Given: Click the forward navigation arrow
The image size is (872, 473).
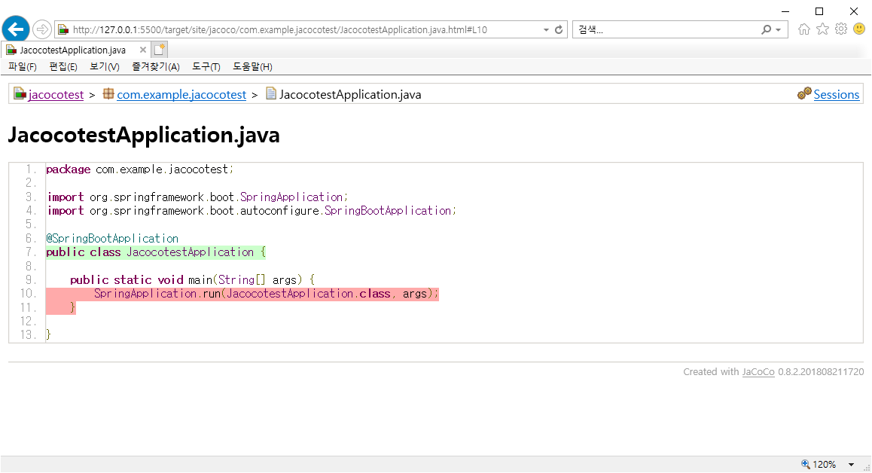Looking at the screenshot, I should tap(41, 29).
